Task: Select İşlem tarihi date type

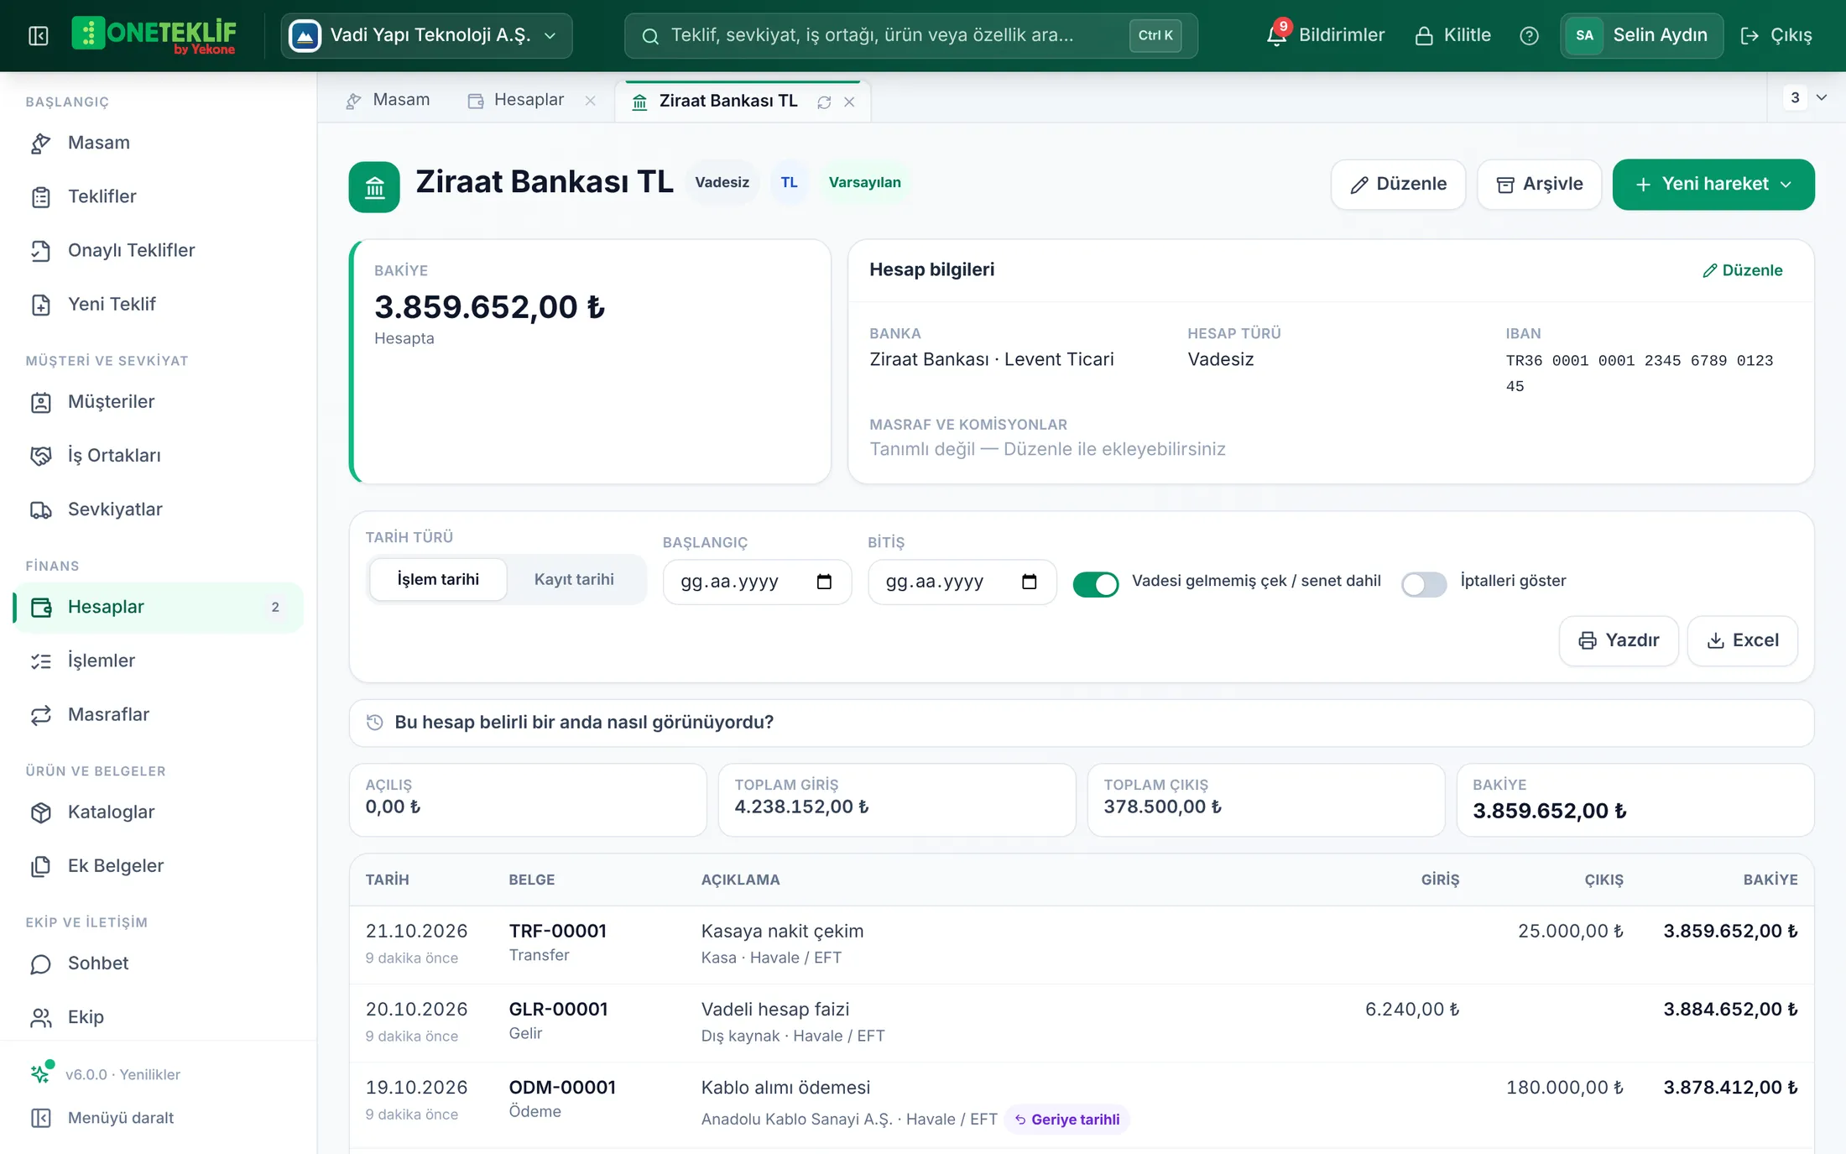Action: 438,579
